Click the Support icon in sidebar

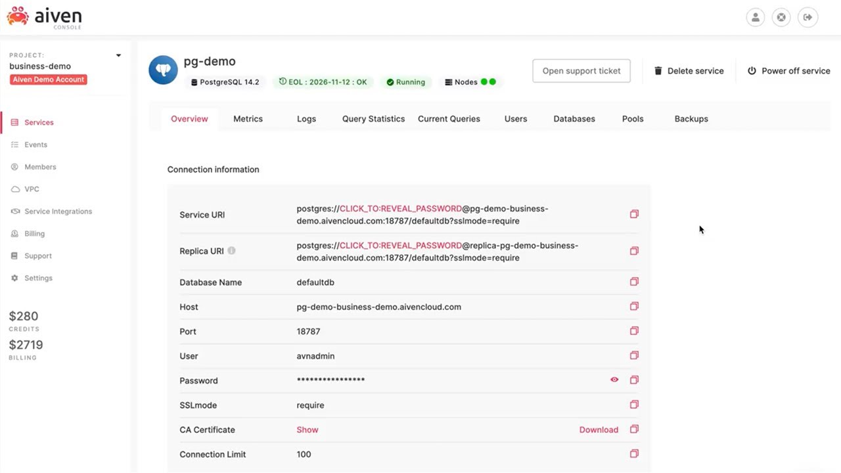coord(14,256)
